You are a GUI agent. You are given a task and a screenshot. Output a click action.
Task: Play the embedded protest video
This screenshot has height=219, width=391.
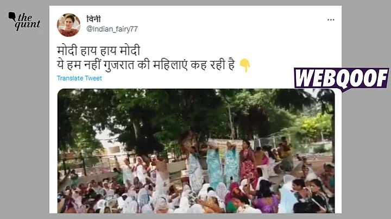tap(196, 151)
